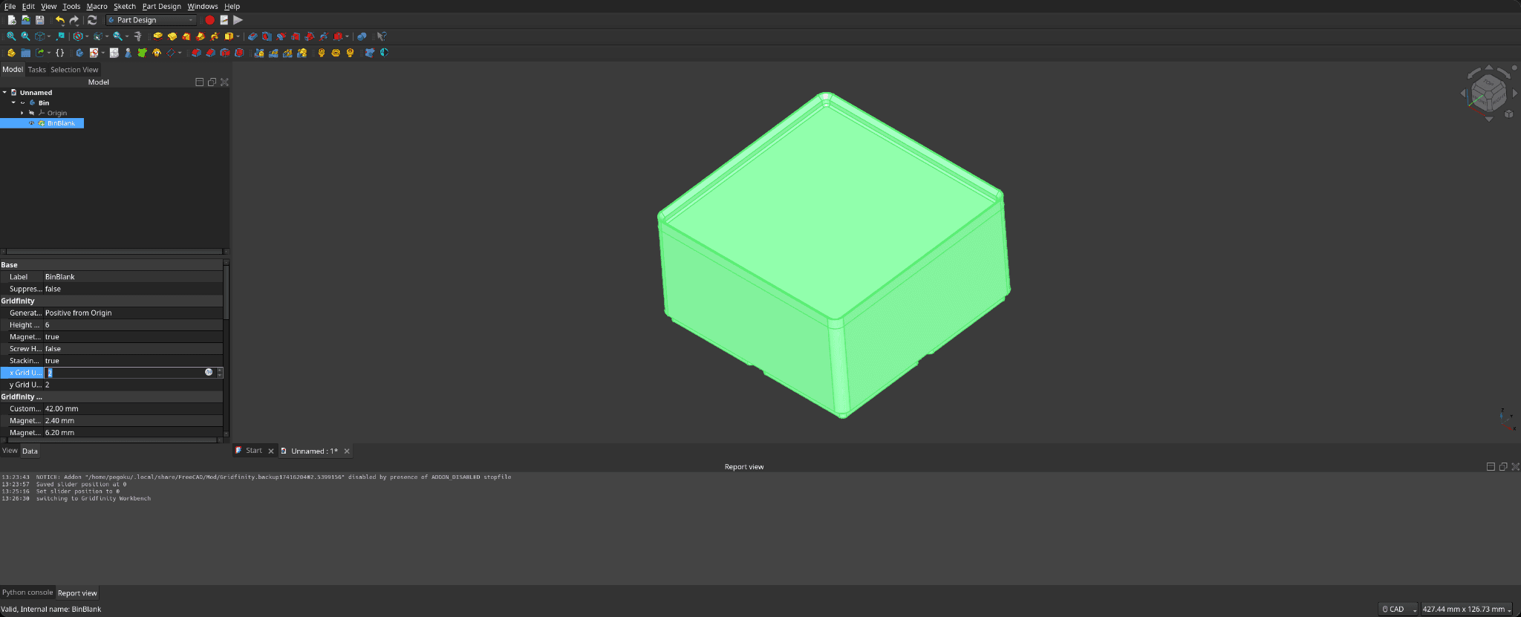Click the green Shape binder icon
The image size is (1521, 617).
[x=142, y=53]
